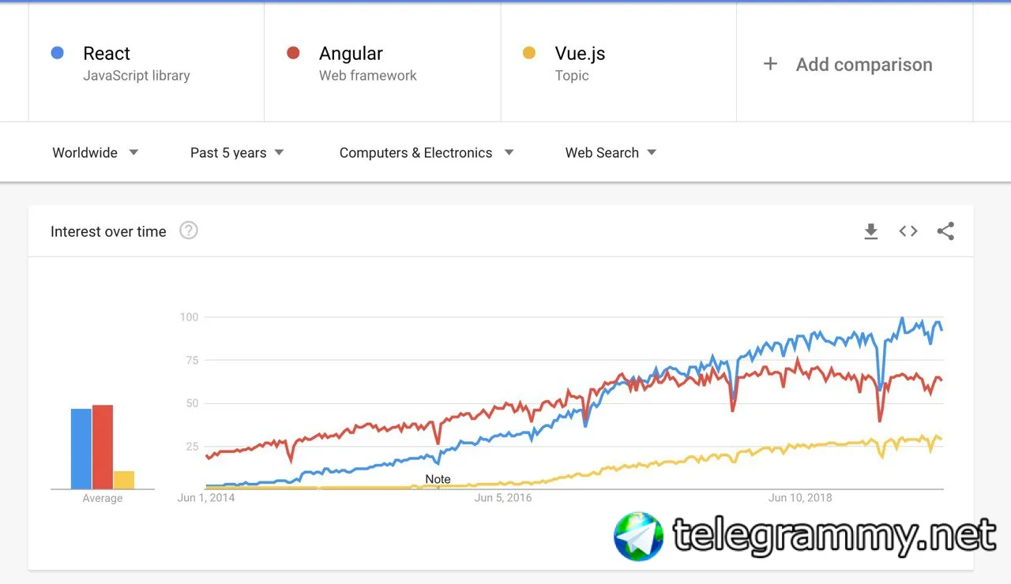
Task: Open the Worldwide region dropdown
Action: tap(95, 152)
